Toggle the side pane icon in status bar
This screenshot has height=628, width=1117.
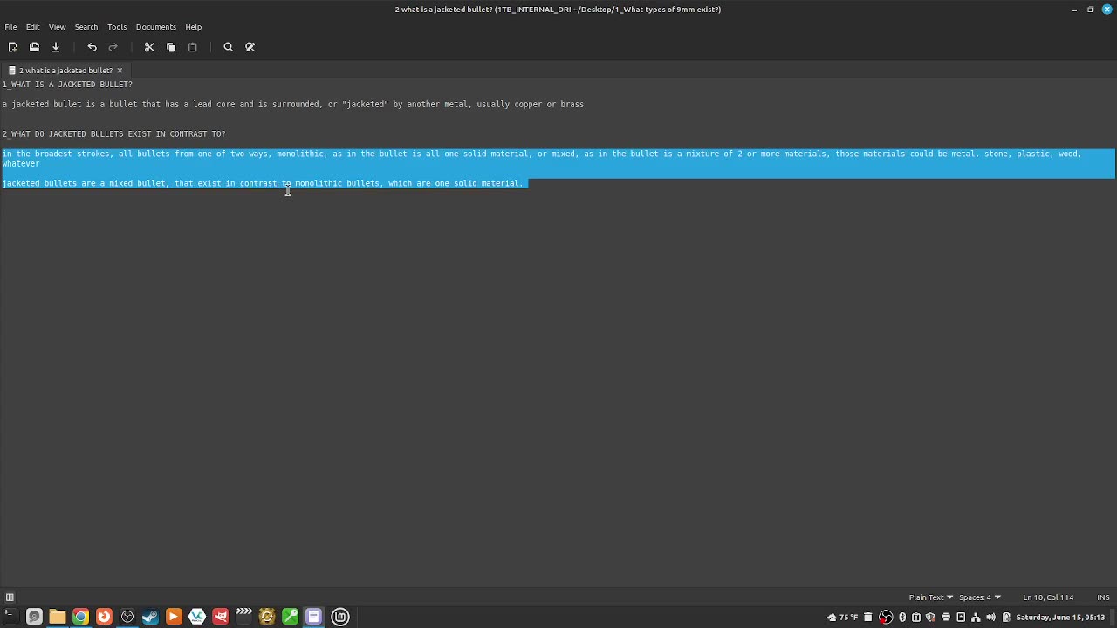pos(10,597)
